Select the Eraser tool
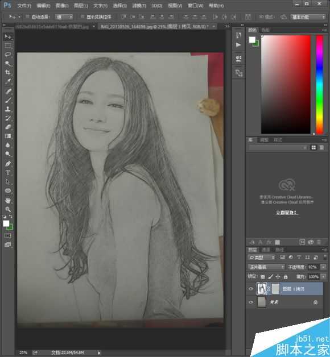 coord(8,127)
